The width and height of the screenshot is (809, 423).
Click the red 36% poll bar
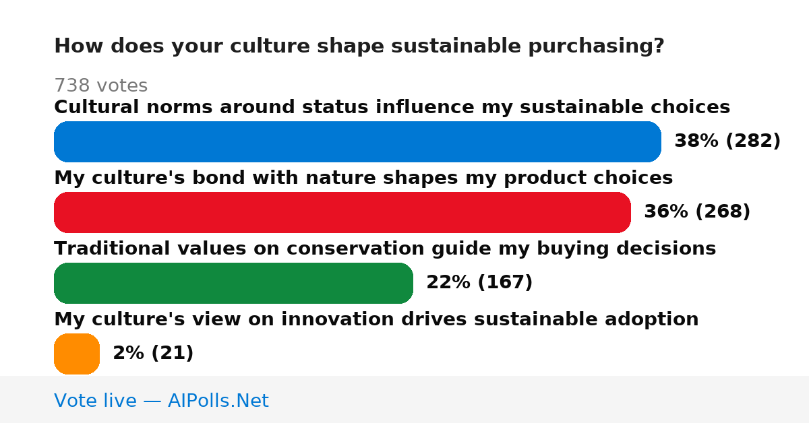(x=342, y=212)
